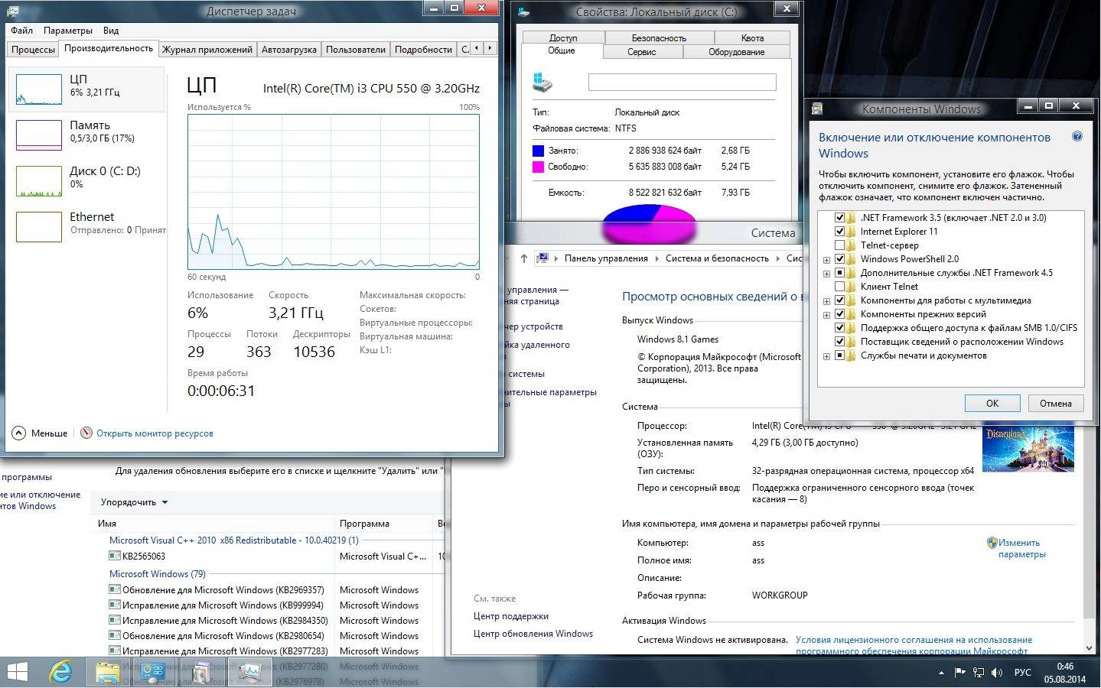This screenshot has height=688, width=1101.
Task: Toggle Windows PowerShell 2.0 checkbox
Action: point(839,259)
